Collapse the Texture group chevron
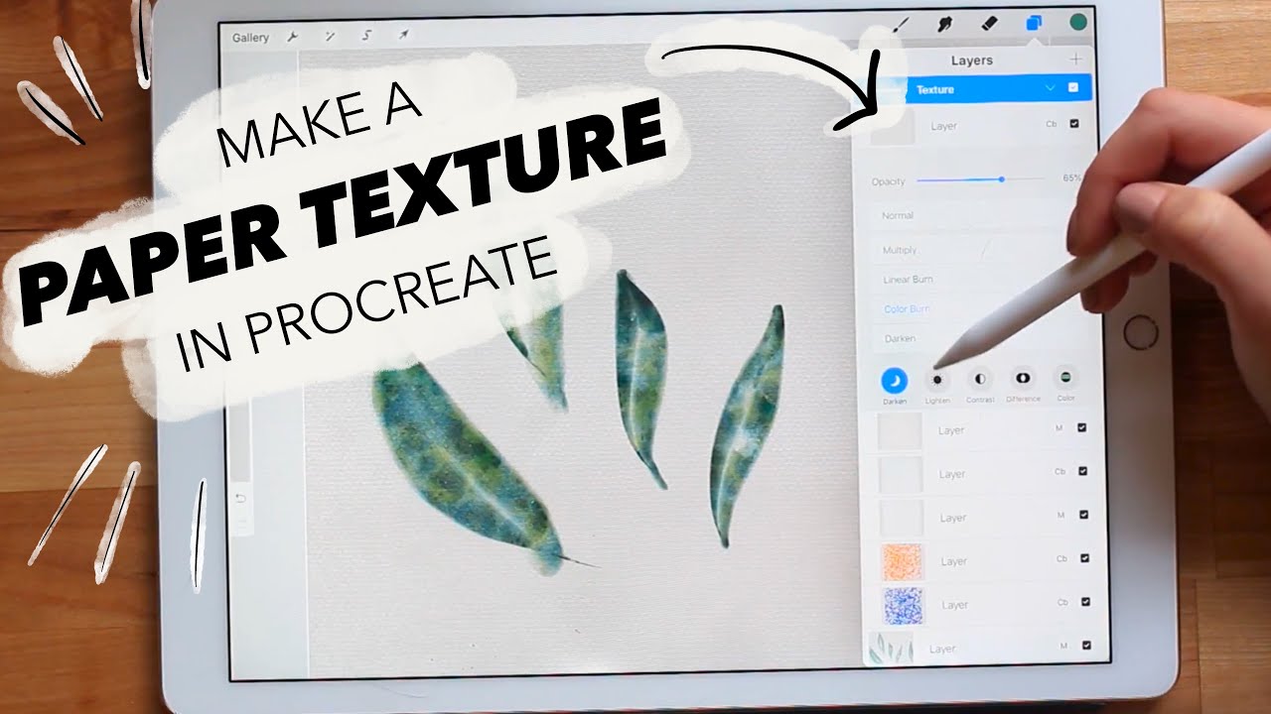Screen dimensions: 1271x714 point(1051,88)
